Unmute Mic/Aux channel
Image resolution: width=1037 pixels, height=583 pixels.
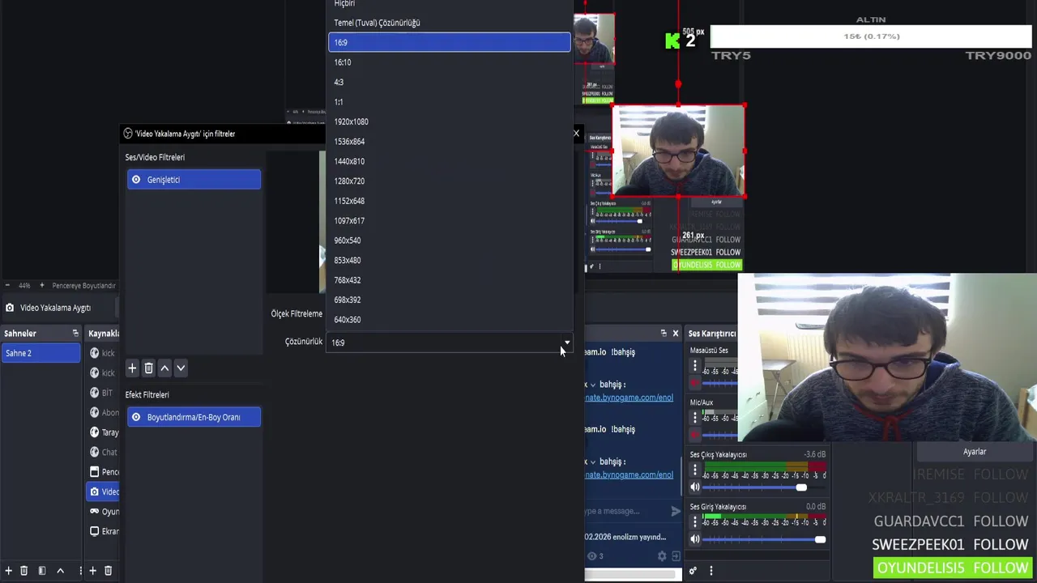click(x=694, y=435)
